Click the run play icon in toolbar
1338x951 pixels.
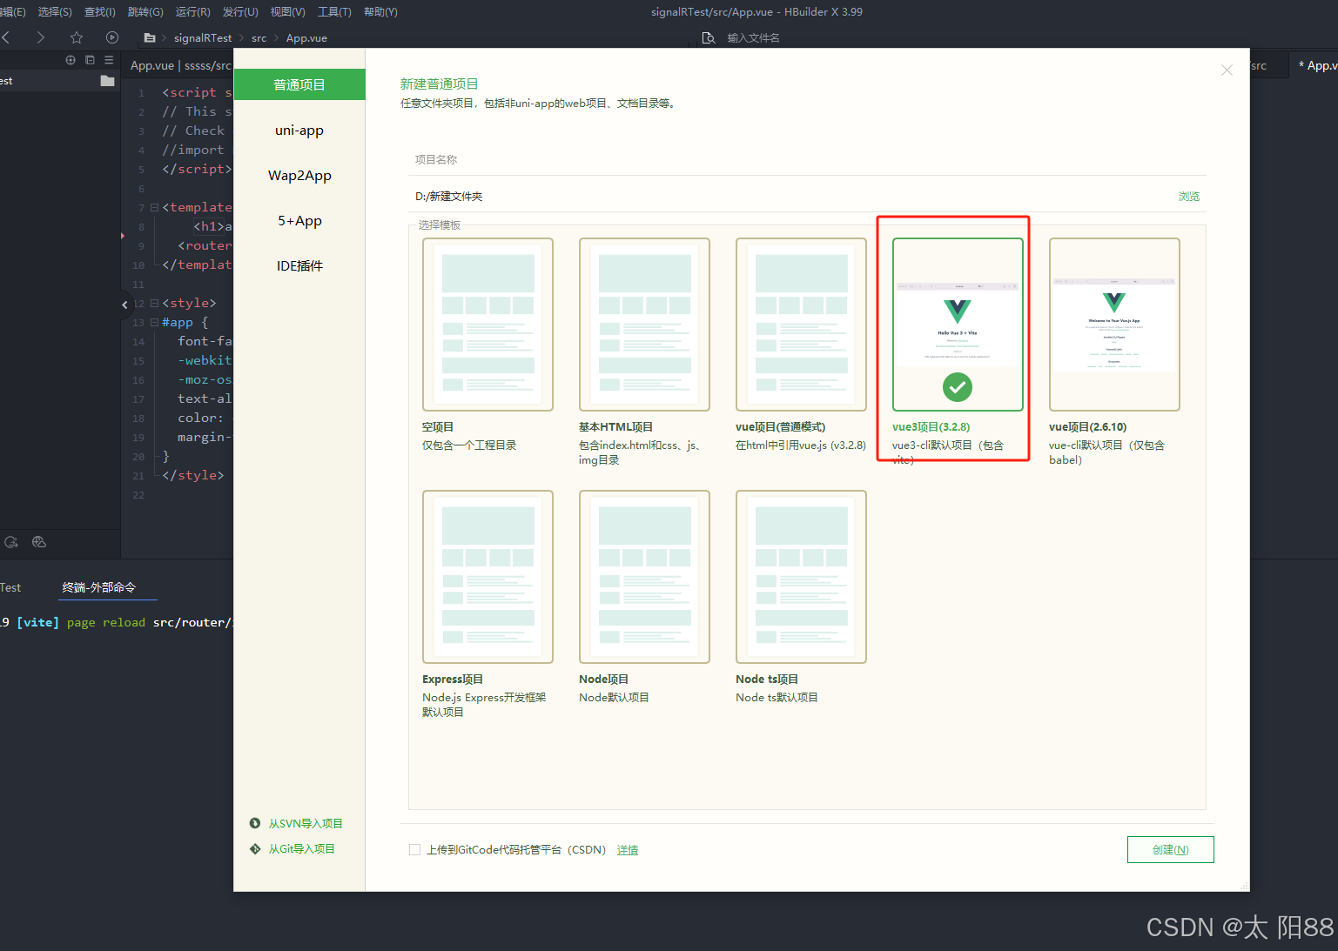click(112, 37)
